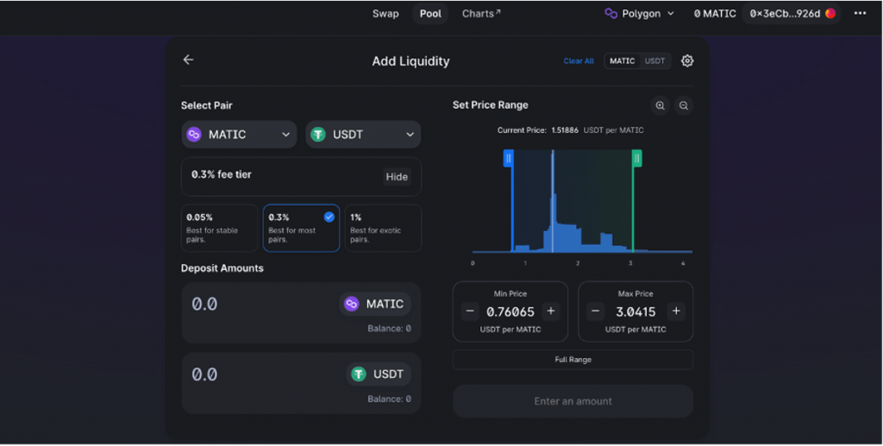
Task: Click the wallet avatar icon
Action: pyautogui.click(x=830, y=14)
